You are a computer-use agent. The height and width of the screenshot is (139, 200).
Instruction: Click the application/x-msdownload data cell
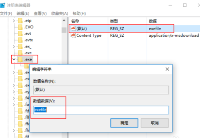(174, 35)
